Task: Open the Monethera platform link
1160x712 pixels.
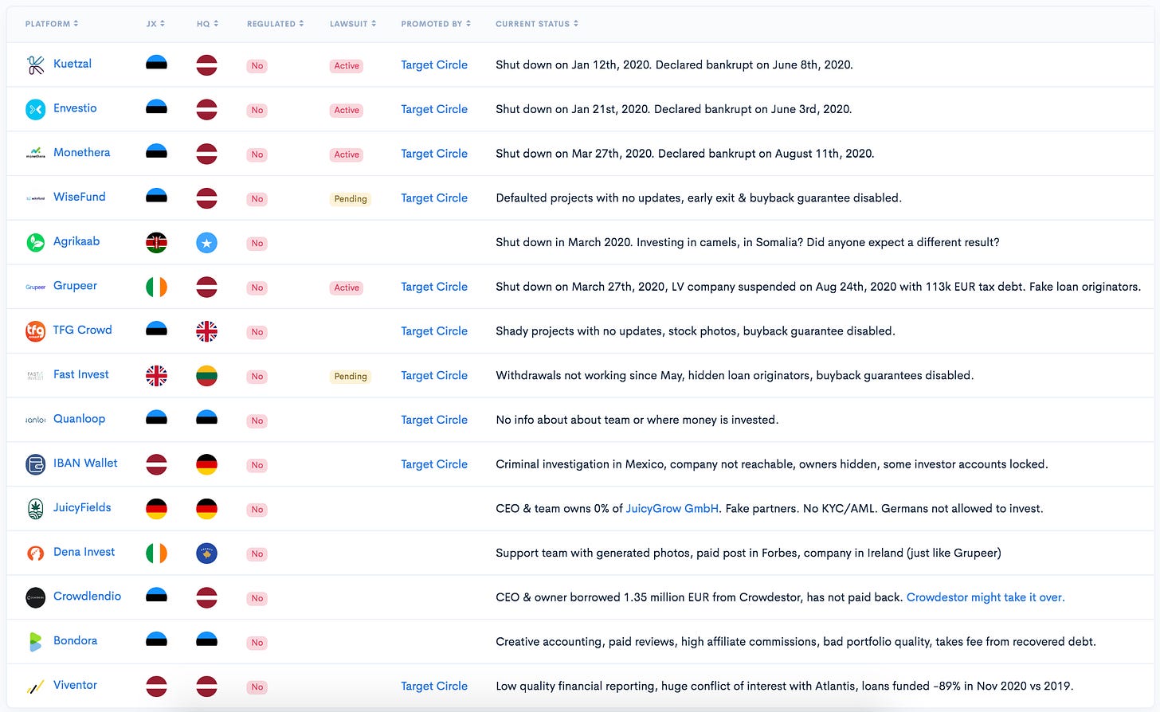Action: pos(81,152)
